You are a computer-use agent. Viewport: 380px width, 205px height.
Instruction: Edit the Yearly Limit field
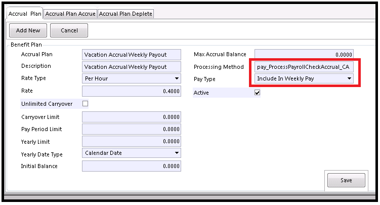(132, 141)
